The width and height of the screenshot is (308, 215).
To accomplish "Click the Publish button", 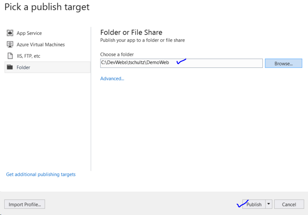I will [x=254, y=204].
